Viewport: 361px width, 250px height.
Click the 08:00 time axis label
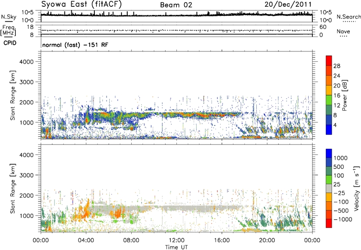(x=131, y=241)
